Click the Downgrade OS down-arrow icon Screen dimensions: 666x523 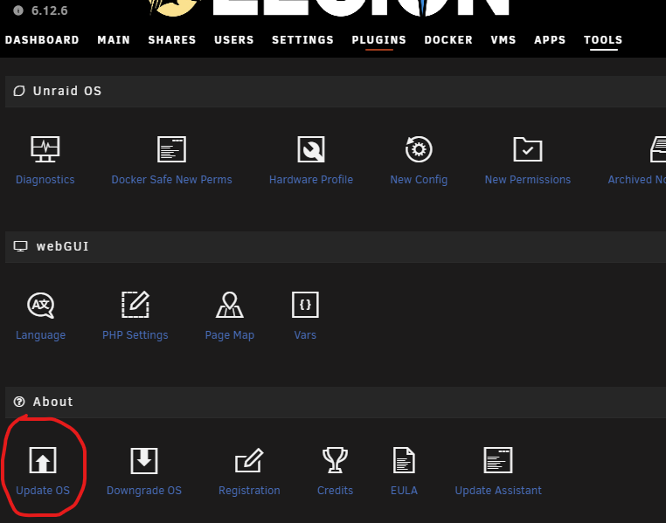click(144, 460)
